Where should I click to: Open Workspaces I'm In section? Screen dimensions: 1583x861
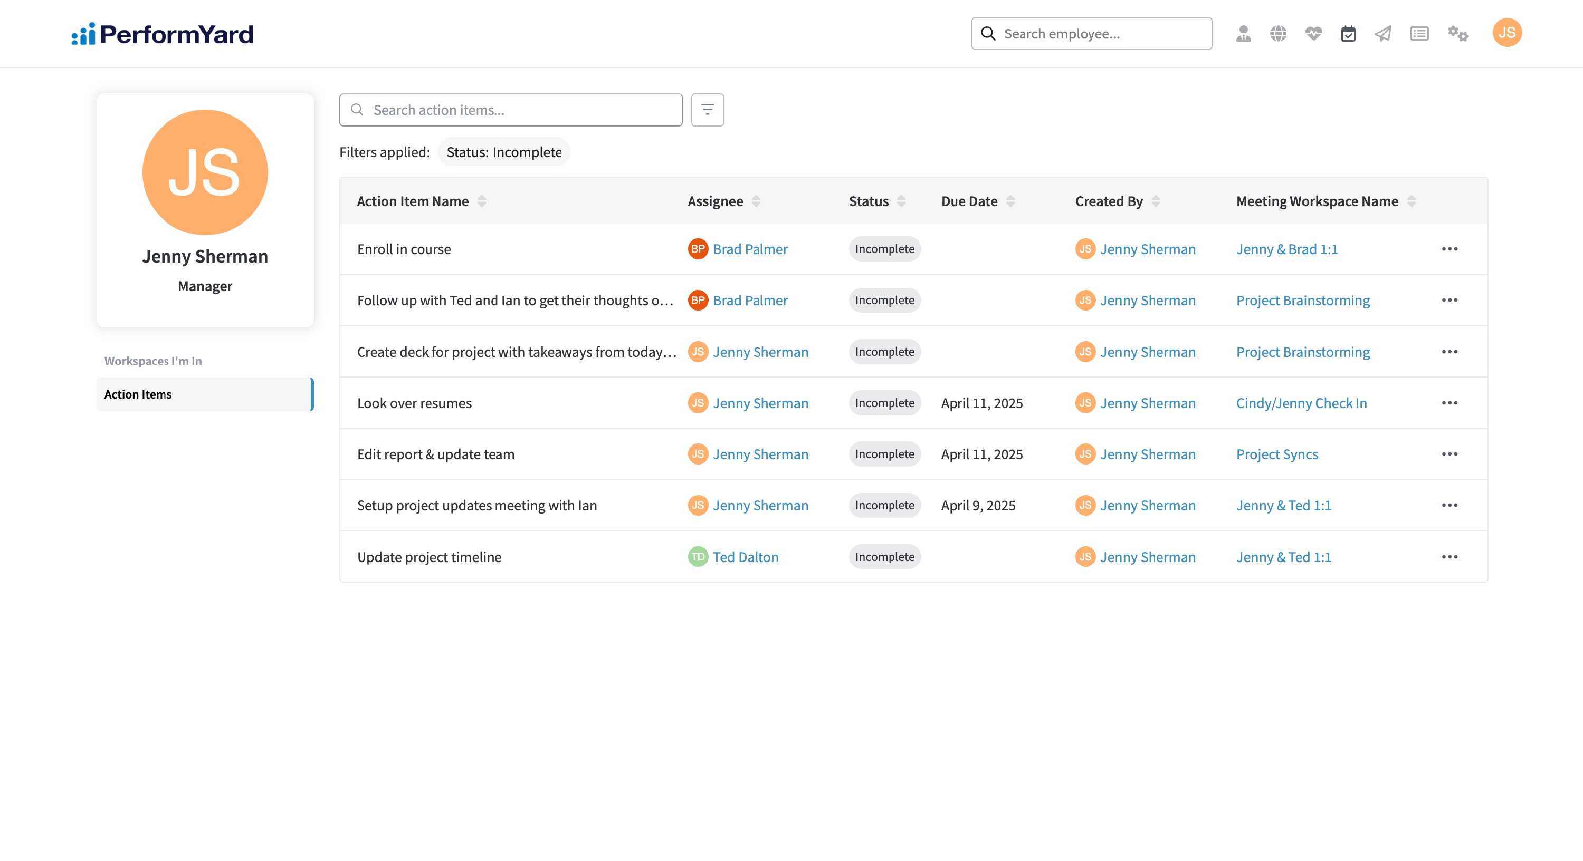pyautogui.click(x=153, y=361)
